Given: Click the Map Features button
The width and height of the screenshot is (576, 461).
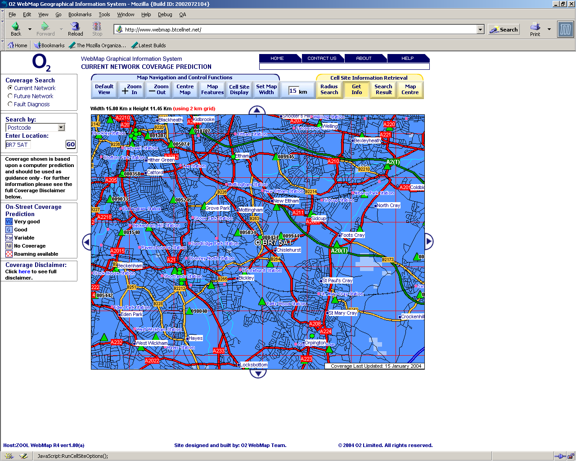Looking at the screenshot, I should click(212, 90).
